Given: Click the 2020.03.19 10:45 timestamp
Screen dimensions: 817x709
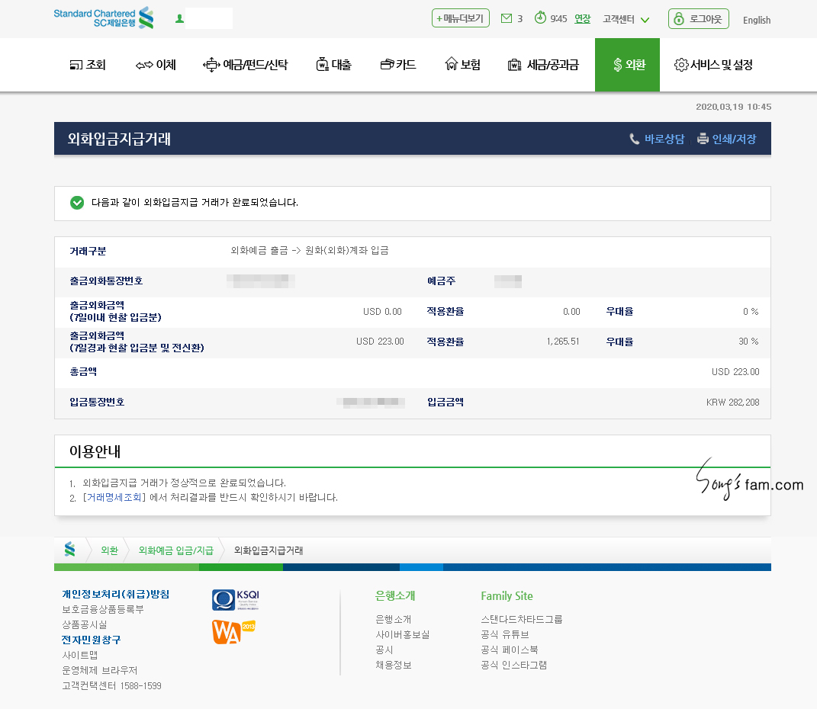Looking at the screenshot, I should coord(734,107).
